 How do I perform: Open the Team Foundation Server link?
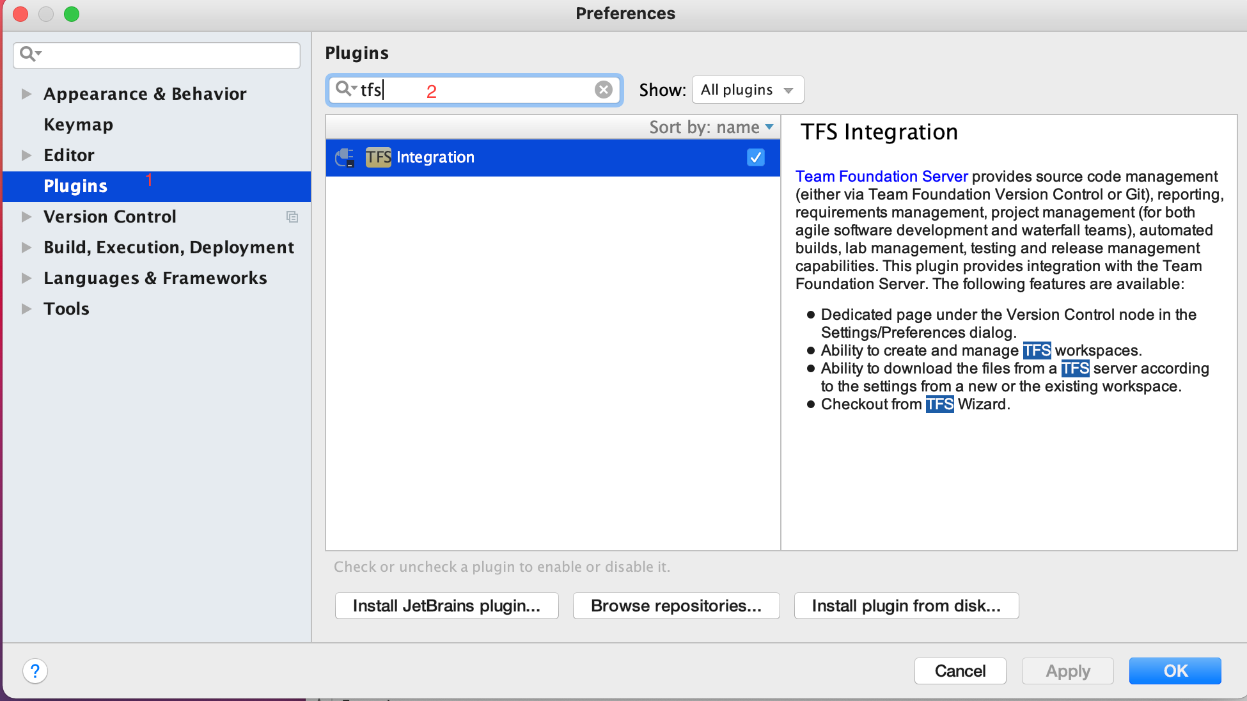pos(881,177)
